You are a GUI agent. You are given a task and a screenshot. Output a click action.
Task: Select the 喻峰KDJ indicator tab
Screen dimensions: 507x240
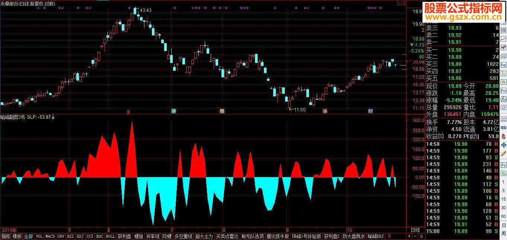376,236
